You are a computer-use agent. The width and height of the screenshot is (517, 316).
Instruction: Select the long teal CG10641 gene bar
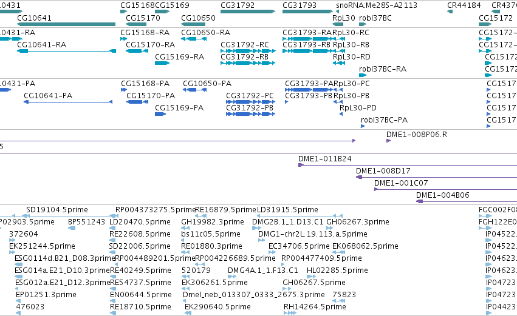point(66,24)
